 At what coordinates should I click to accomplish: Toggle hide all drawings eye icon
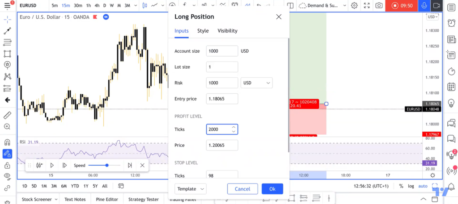pyautogui.click(x=7, y=176)
